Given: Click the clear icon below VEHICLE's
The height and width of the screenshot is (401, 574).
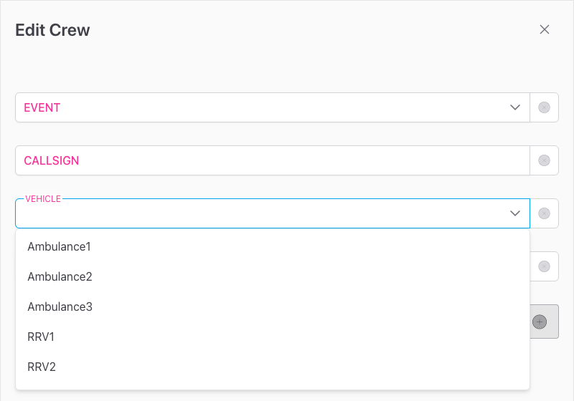Looking at the screenshot, I should click(x=544, y=266).
